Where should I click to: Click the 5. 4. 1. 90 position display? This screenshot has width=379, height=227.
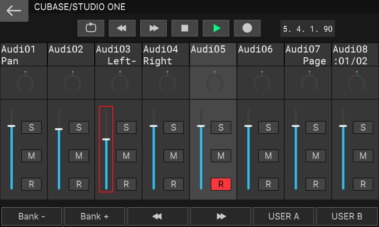point(307,29)
